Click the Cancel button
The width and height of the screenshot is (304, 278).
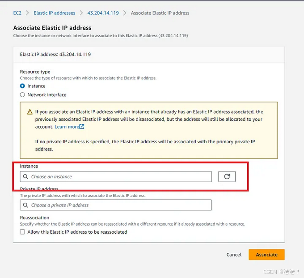point(234,255)
